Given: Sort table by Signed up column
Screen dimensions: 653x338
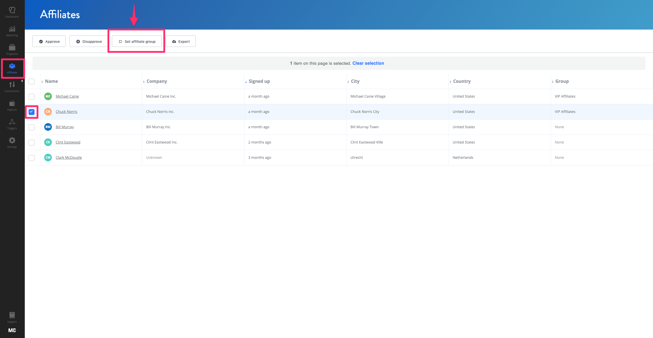Looking at the screenshot, I should pyautogui.click(x=259, y=81).
